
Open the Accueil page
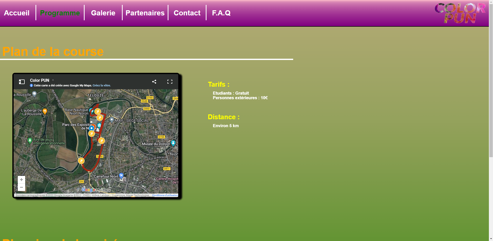[x=17, y=13]
